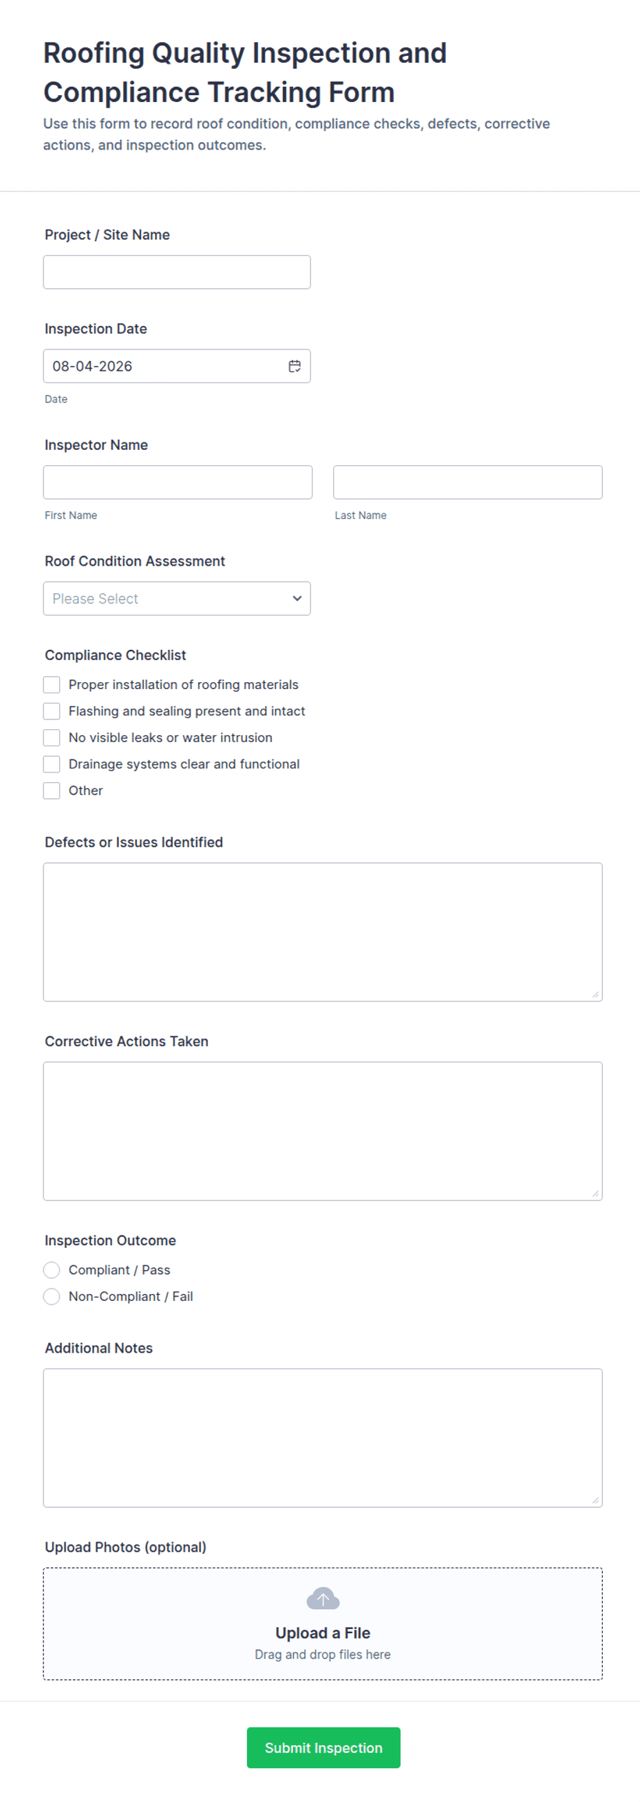Viewport: 640px width, 1802px height.
Task: Check Drainage systems clear and functional
Action: (x=52, y=764)
